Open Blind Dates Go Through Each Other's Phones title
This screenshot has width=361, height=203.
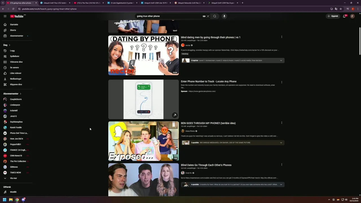[x=206, y=165]
